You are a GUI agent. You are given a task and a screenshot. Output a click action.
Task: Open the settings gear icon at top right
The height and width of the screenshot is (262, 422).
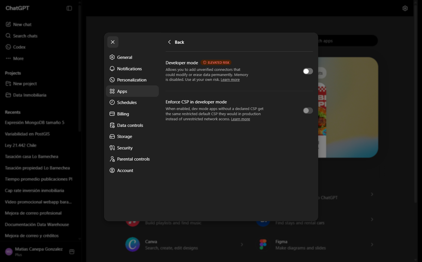pyautogui.click(x=405, y=8)
